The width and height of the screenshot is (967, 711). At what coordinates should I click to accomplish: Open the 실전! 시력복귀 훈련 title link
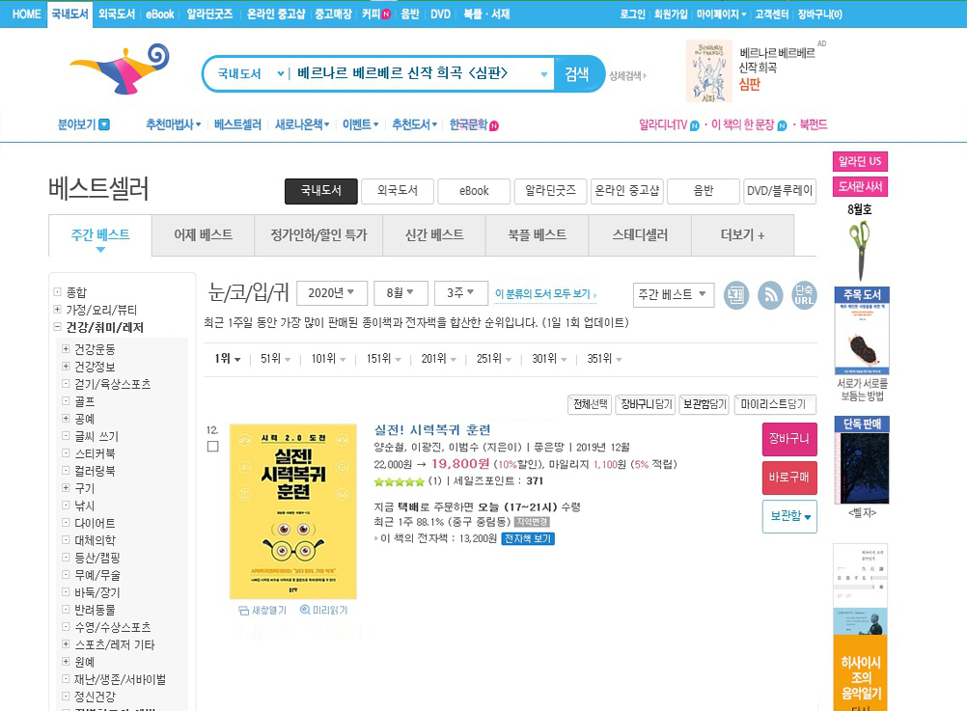(x=432, y=430)
